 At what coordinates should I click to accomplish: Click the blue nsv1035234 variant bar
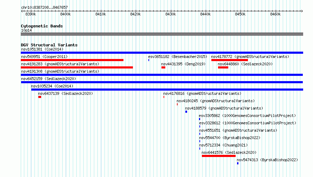click(167, 90)
